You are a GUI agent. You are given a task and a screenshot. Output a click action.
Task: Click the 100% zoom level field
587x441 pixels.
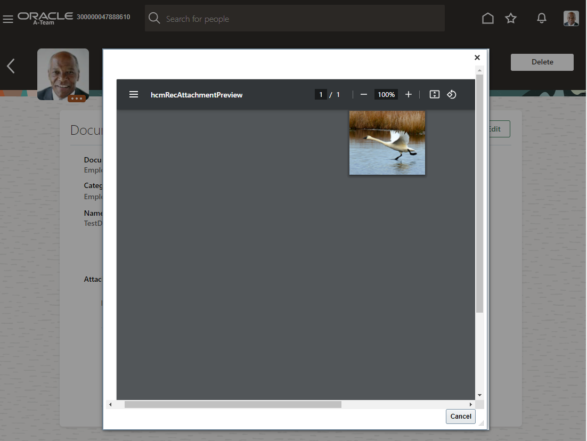click(386, 94)
